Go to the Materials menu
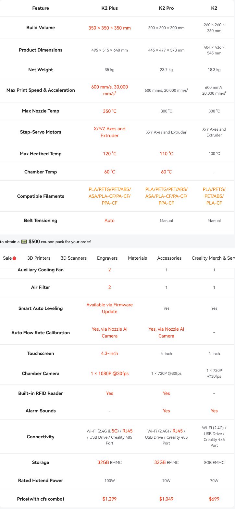Viewport: 235px width, 509px height. [x=137, y=258]
